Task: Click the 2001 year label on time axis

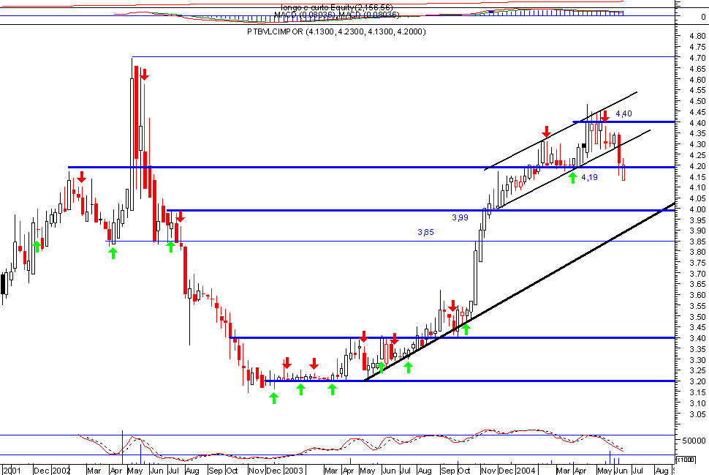Action: (12, 471)
